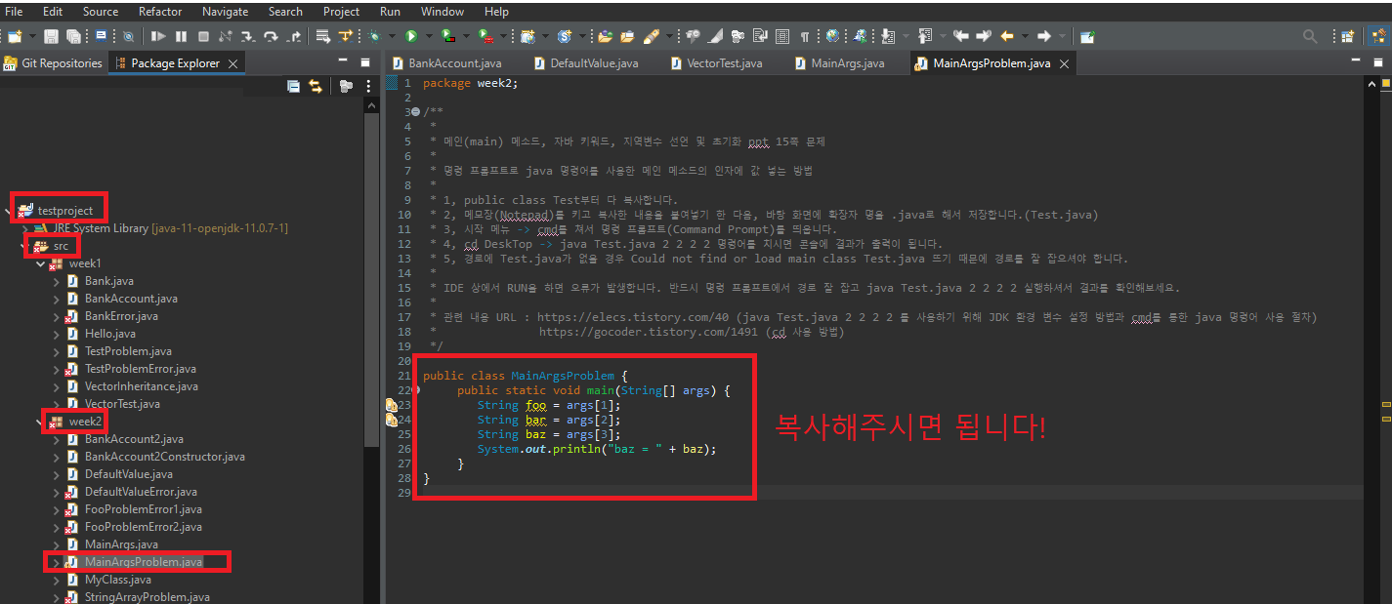Click the New Java Class icon

coord(565,36)
